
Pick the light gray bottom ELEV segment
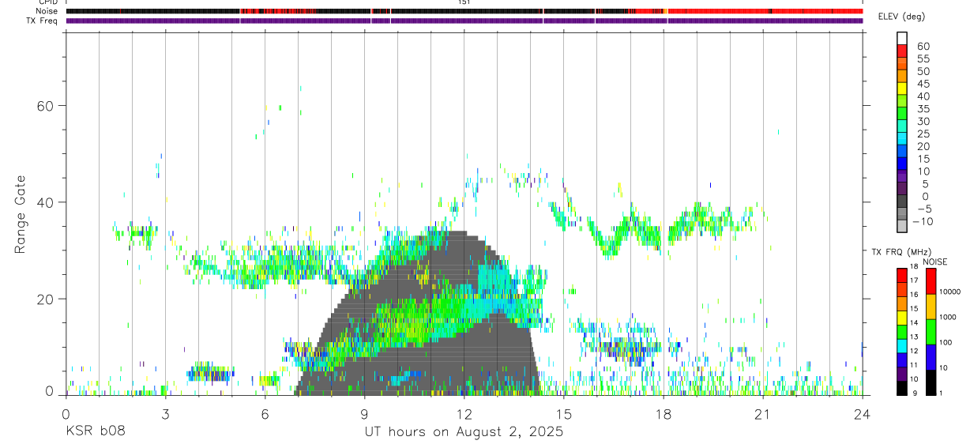(x=902, y=225)
